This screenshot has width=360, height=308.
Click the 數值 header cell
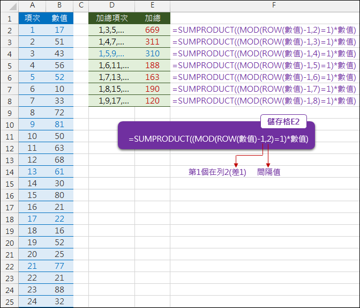coord(59,18)
